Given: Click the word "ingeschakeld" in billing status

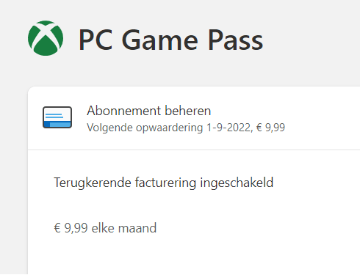Looking at the screenshot, I should pos(237,183).
